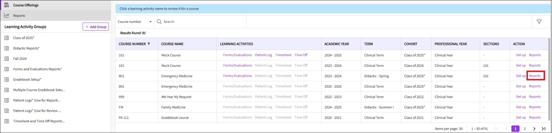
Task: Open Patient Log for Mock Course 2024 - 2025
Action: (263, 55)
